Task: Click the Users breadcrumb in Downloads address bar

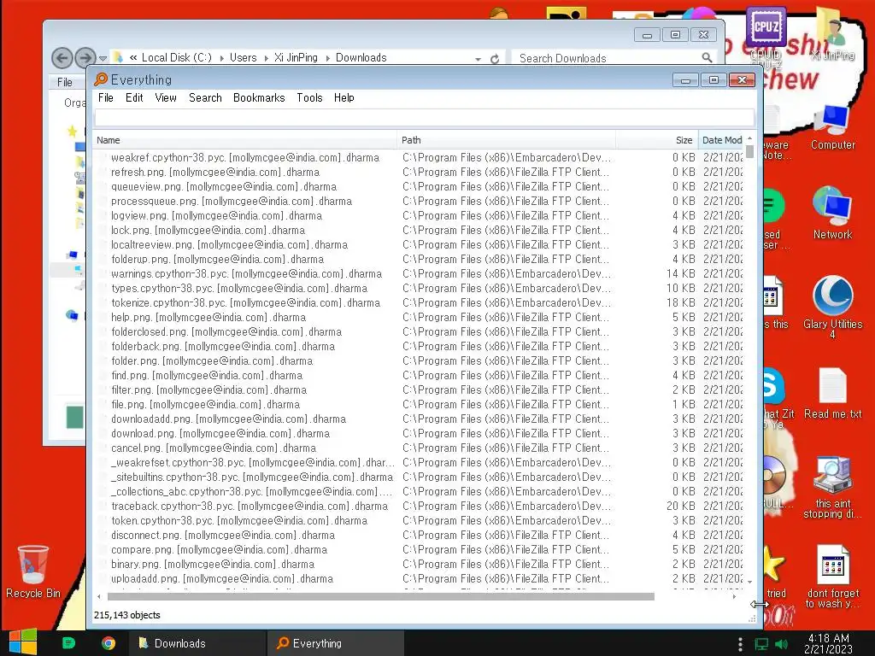Action: [244, 57]
